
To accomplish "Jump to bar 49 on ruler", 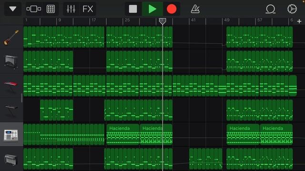I will 227,20.
